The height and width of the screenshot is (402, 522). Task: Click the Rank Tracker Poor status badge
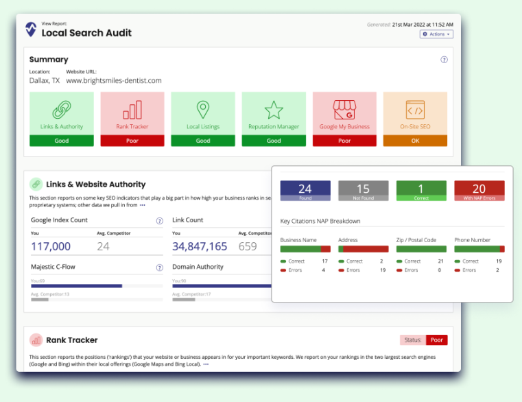436,340
